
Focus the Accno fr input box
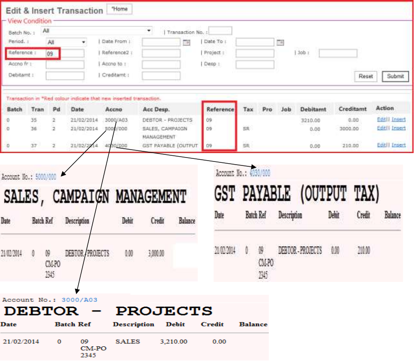tap(65, 64)
